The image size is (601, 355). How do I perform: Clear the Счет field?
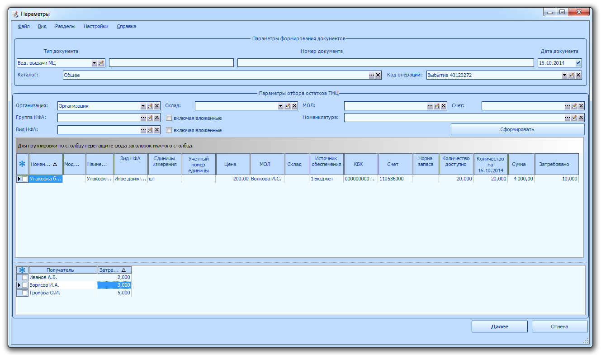pos(581,106)
